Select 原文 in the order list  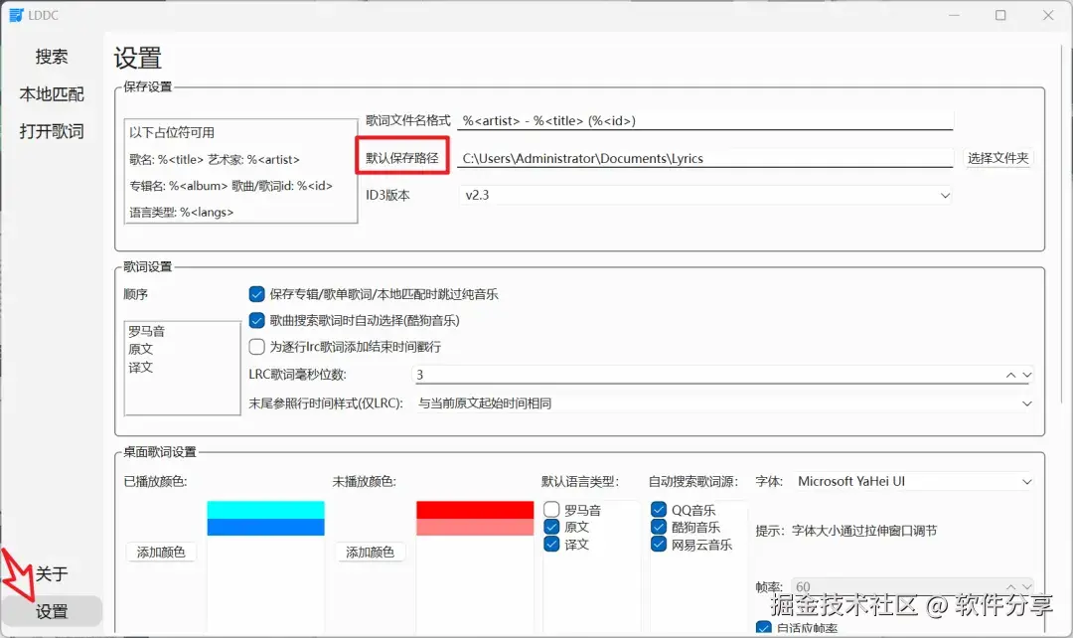tap(140, 349)
